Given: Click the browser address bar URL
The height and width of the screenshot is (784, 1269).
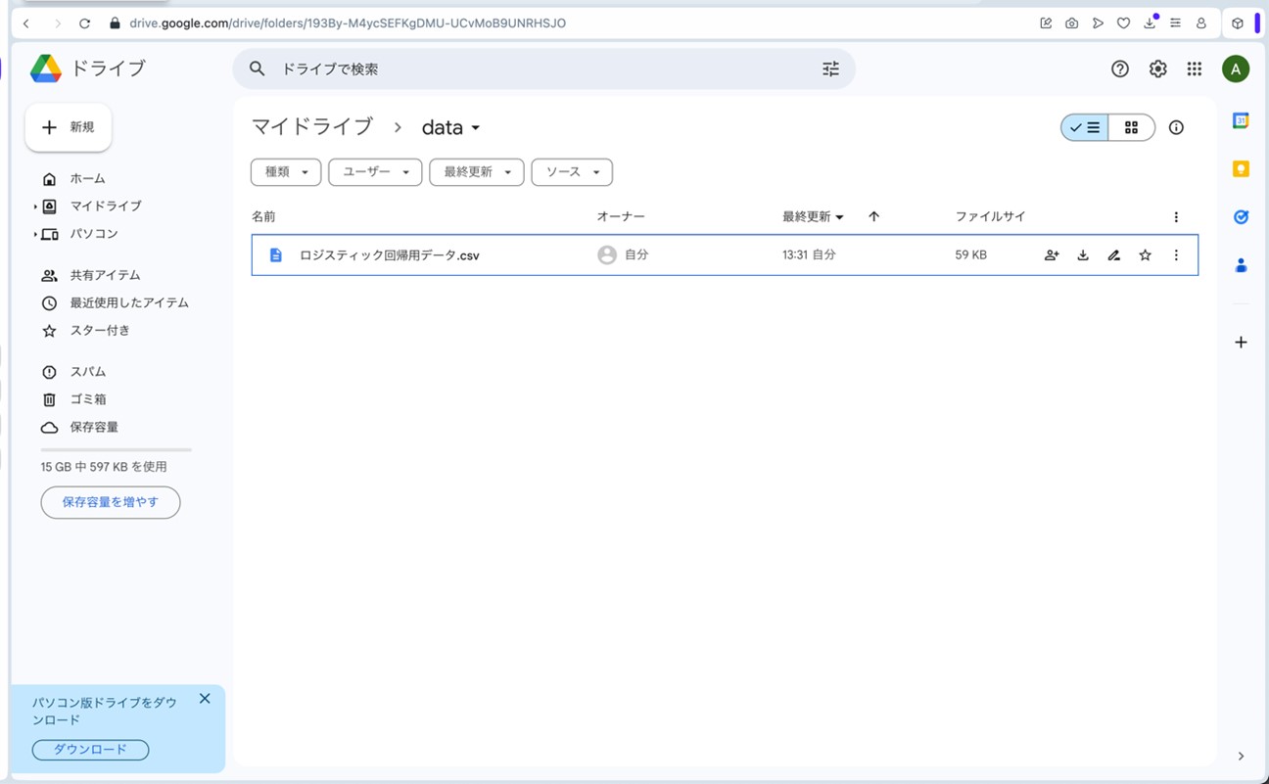Looking at the screenshot, I should click(348, 23).
